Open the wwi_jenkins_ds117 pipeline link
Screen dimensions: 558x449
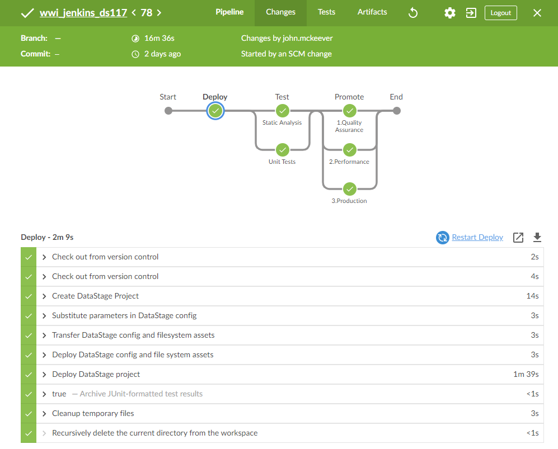tap(83, 13)
